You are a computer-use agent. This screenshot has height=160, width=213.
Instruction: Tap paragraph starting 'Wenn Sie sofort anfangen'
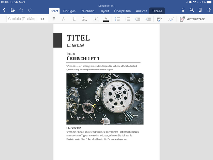coord(102,68)
